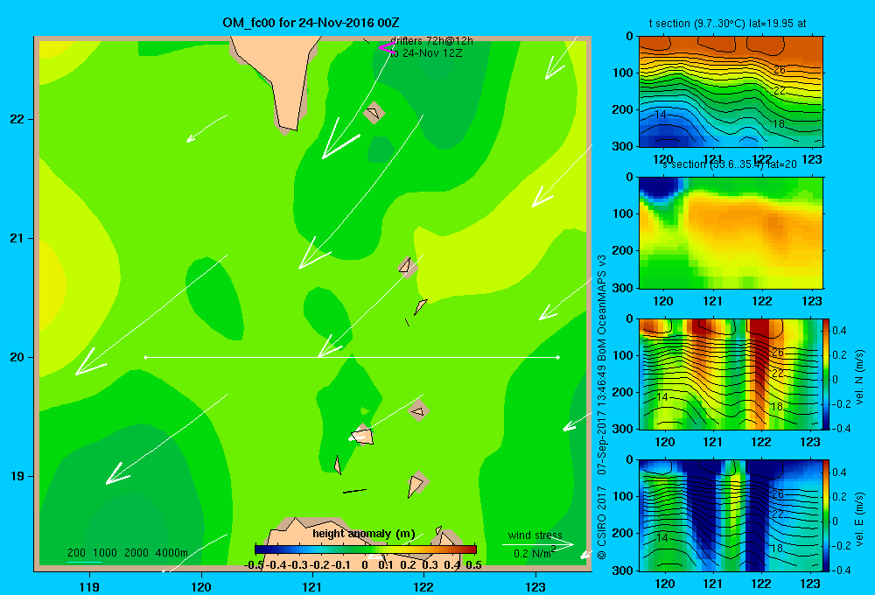Viewport: 875px width, 595px height.
Task: Click the white latitude-20 section line
Action: coord(352,357)
